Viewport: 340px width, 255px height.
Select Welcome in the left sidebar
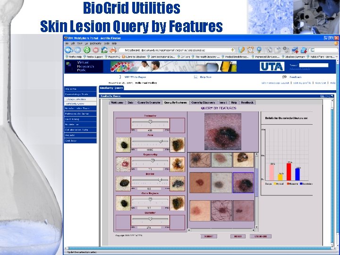click(x=80, y=89)
